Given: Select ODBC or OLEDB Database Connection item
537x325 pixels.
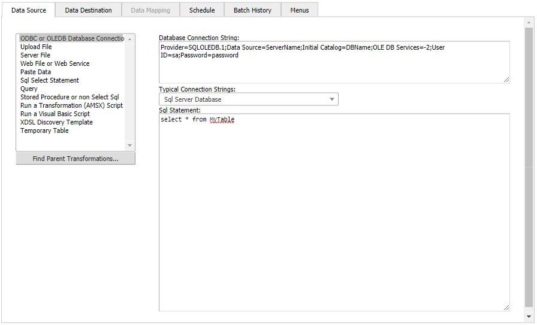Looking at the screenshot, I should tap(72, 38).
